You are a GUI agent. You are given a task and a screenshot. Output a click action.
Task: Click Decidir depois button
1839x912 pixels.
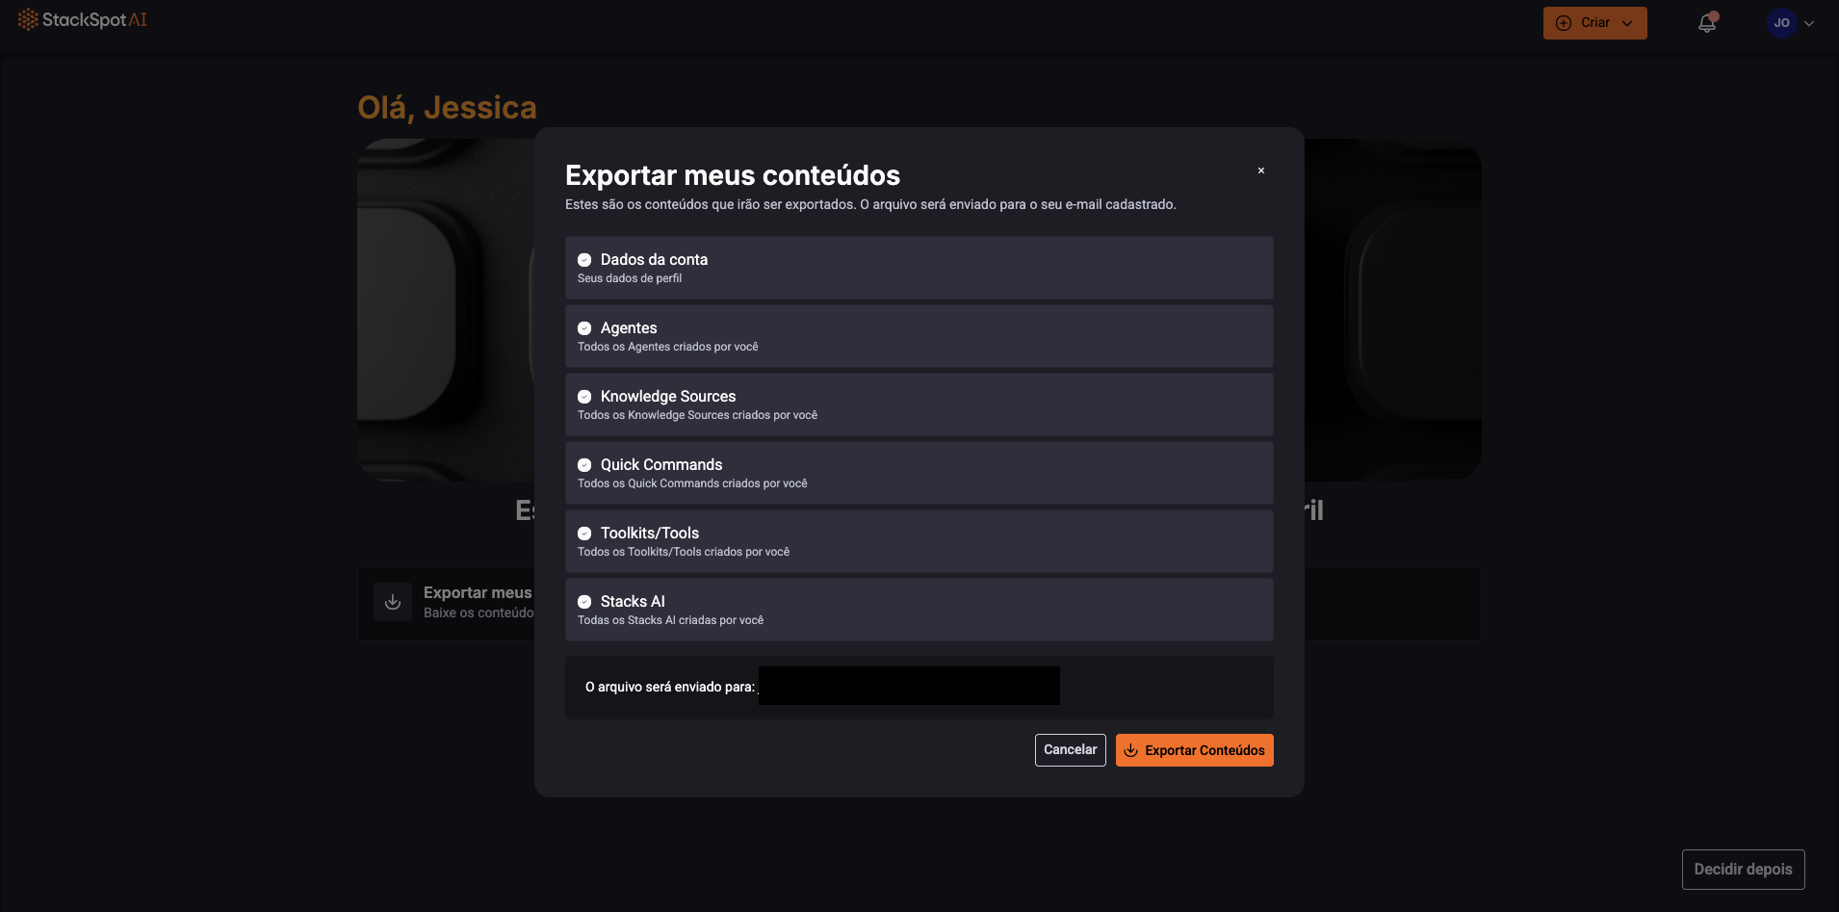(1743, 869)
